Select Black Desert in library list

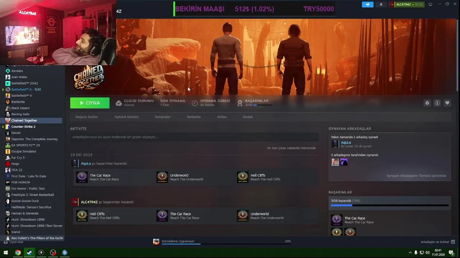click(x=20, y=108)
